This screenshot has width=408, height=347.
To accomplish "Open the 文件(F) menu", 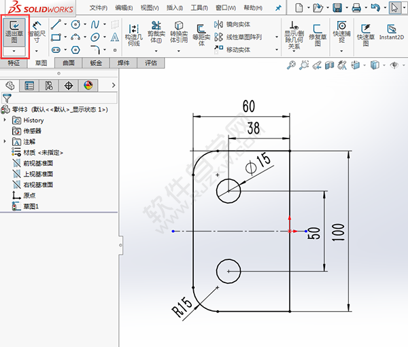I will click(x=99, y=8).
